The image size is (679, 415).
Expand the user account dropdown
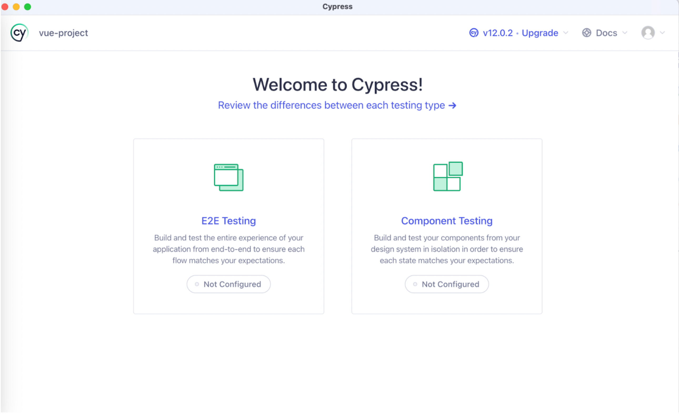coord(662,33)
